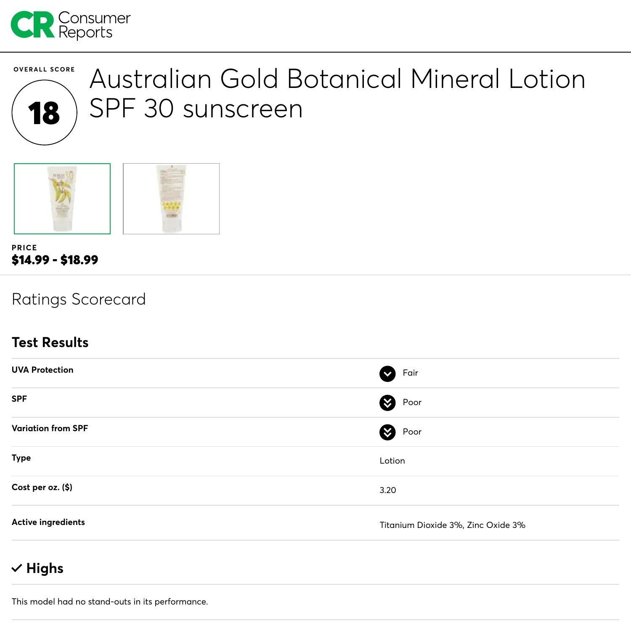Select the back-of-tube product thumbnail

pyautogui.click(x=171, y=198)
